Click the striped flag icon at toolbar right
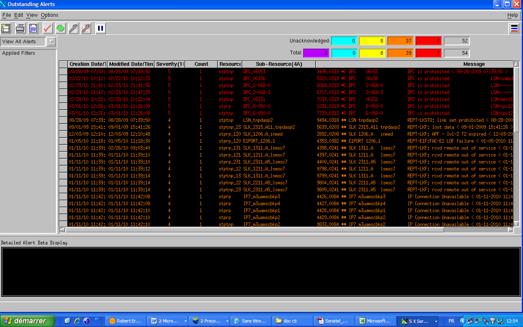 click(514, 28)
